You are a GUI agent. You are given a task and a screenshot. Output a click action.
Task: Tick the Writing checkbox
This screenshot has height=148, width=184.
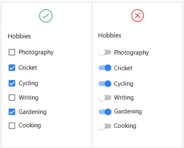[12, 97]
